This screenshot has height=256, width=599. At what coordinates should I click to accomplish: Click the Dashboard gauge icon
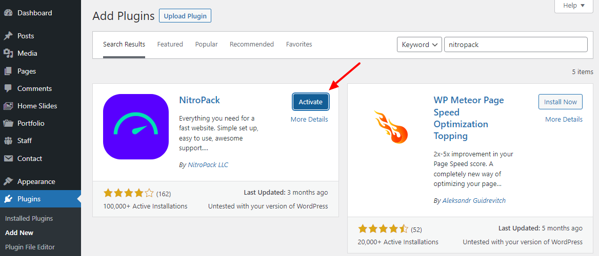tap(8, 13)
